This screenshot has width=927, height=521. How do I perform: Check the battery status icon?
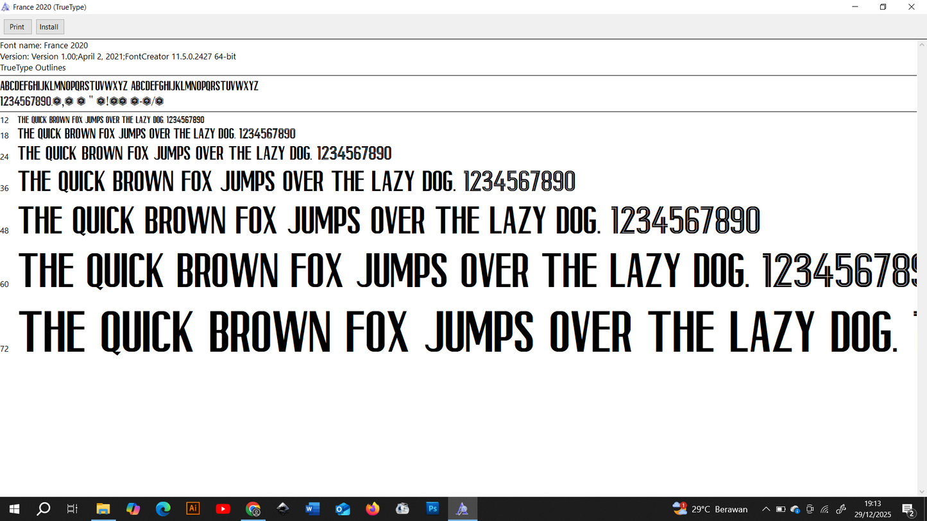click(x=781, y=509)
